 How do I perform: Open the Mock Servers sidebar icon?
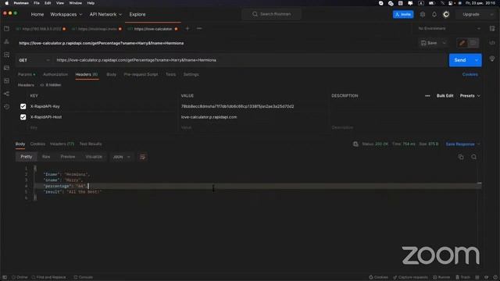coord(6,68)
